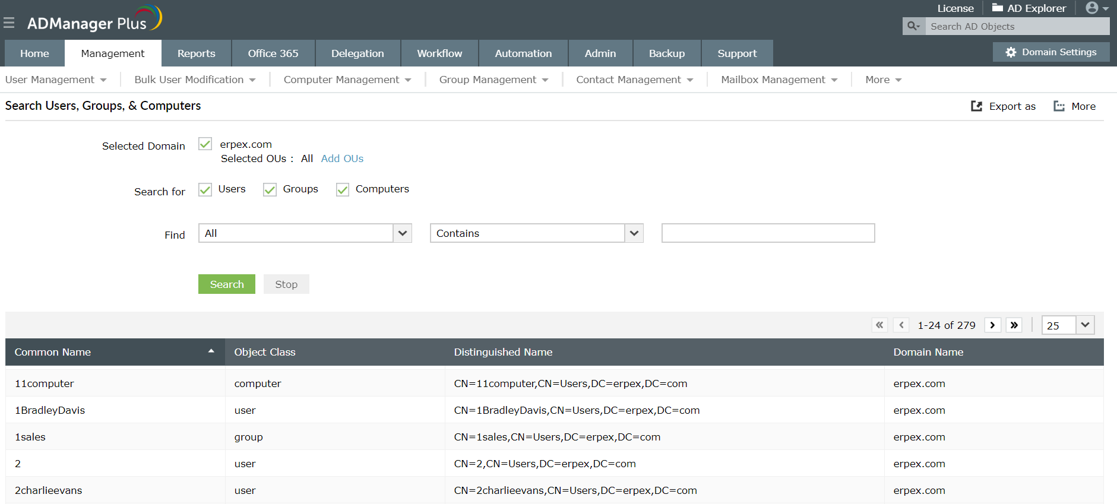Uncheck the Computers search checkbox
This screenshot has width=1117, height=504.
342,189
